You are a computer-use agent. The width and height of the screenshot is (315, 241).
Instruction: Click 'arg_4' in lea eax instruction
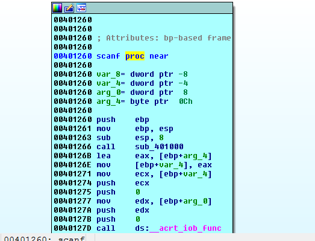pyautogui.click(x=195, y=156)
